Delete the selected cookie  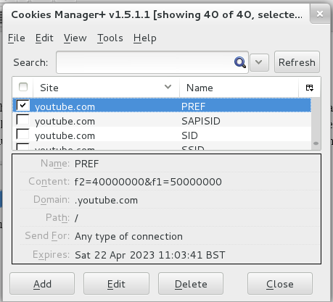191,284
